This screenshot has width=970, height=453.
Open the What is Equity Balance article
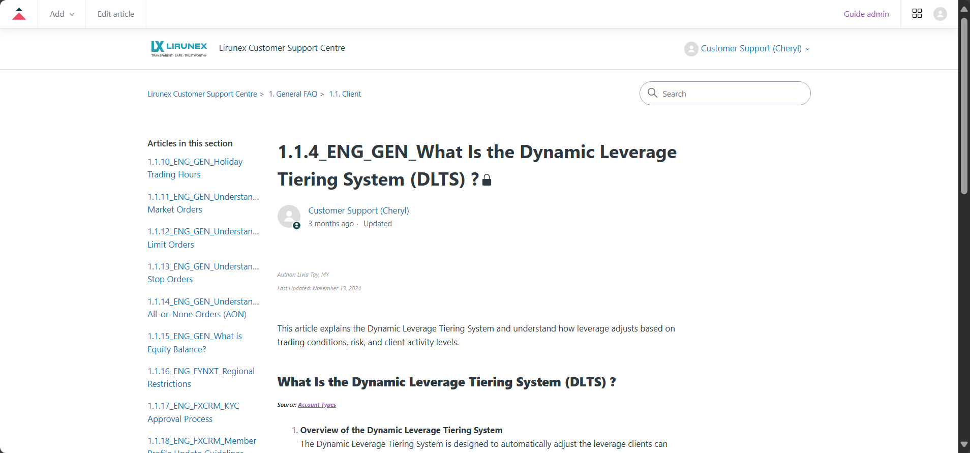click(194, 343)
